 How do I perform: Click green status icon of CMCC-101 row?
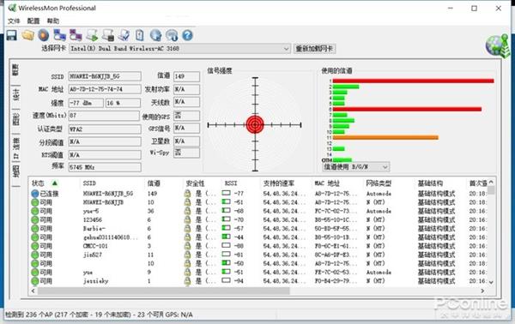click(35, 246)
